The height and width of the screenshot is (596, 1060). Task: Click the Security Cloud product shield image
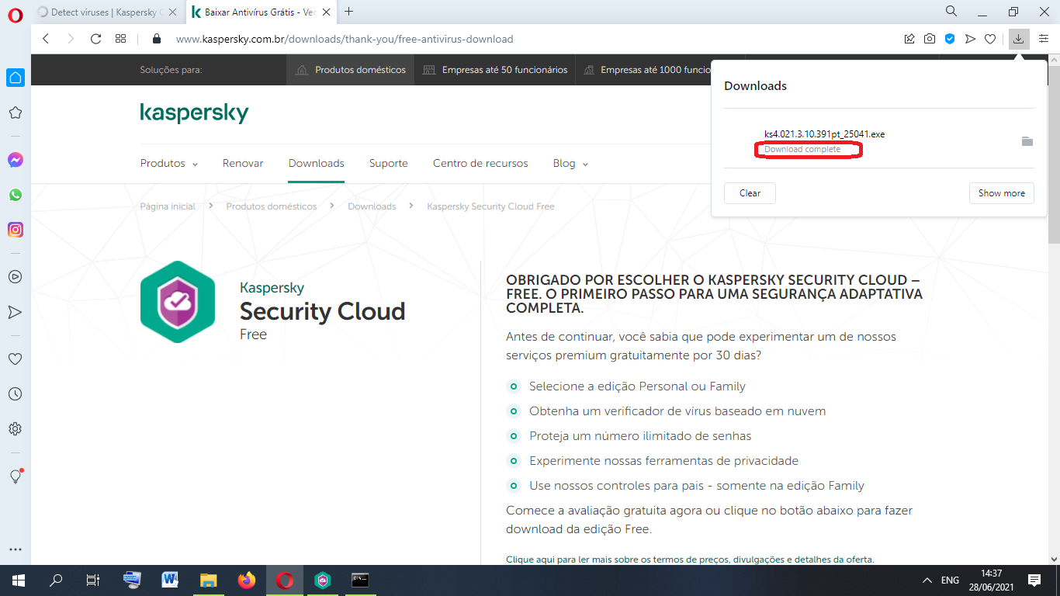tap(178, 302)
